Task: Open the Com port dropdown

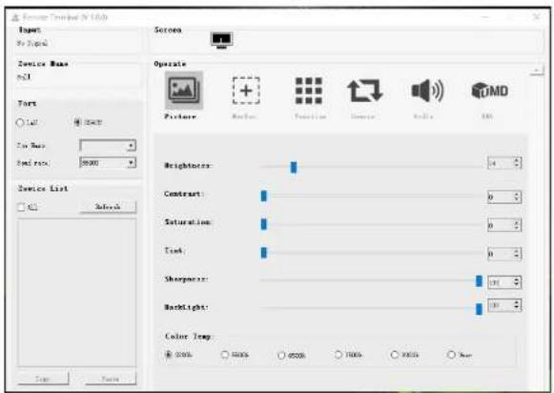Action: tap(108, 146)
